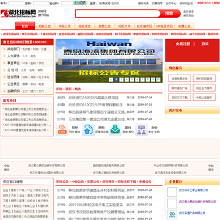220x220 pixels.
Task: Click star icon beside 社会团体
Action: point(4,77)
